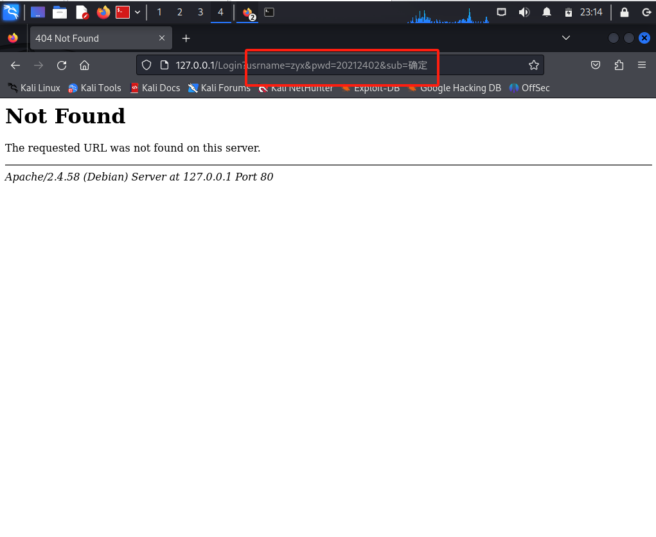Image resolution: width=656 pixels, height=537 pixels.
Task: Click the Not Found heading
Action: point(66,116)
